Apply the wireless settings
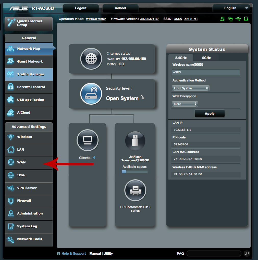The height and width of the screenshot is (260, 258). click(210, 113)
